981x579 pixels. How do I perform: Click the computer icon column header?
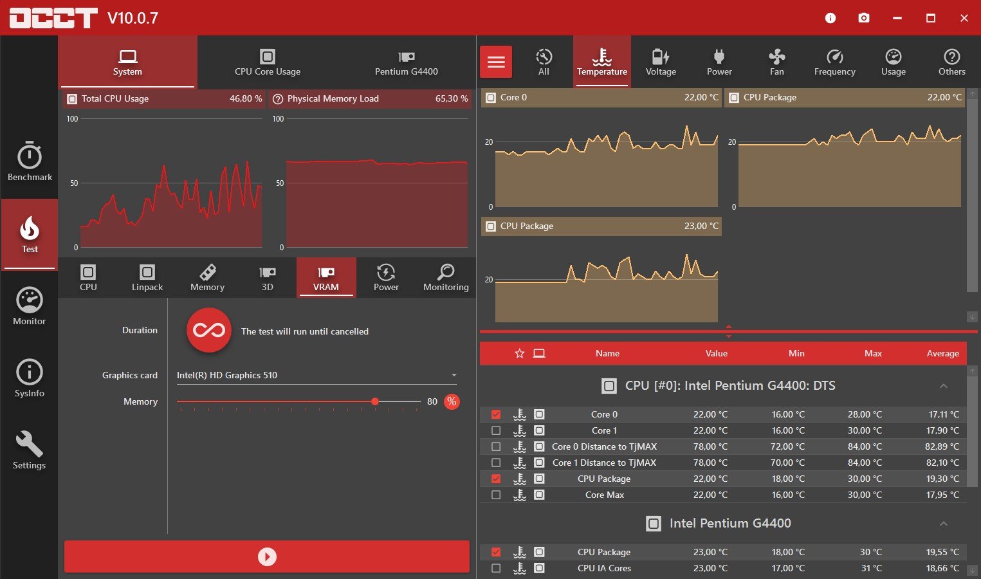point(539,353)
